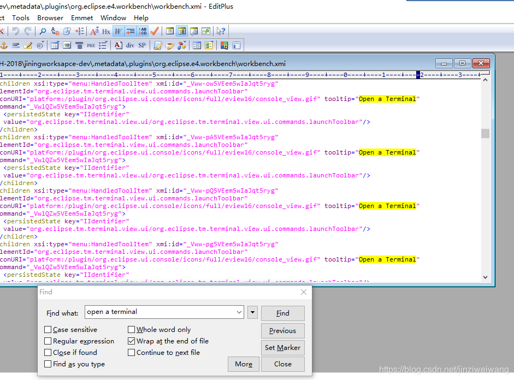Viewport: 514px width, 380px height.
Task: Click the Close button in Find dialog
Action: pyautogui.click(x=282, y=364)
